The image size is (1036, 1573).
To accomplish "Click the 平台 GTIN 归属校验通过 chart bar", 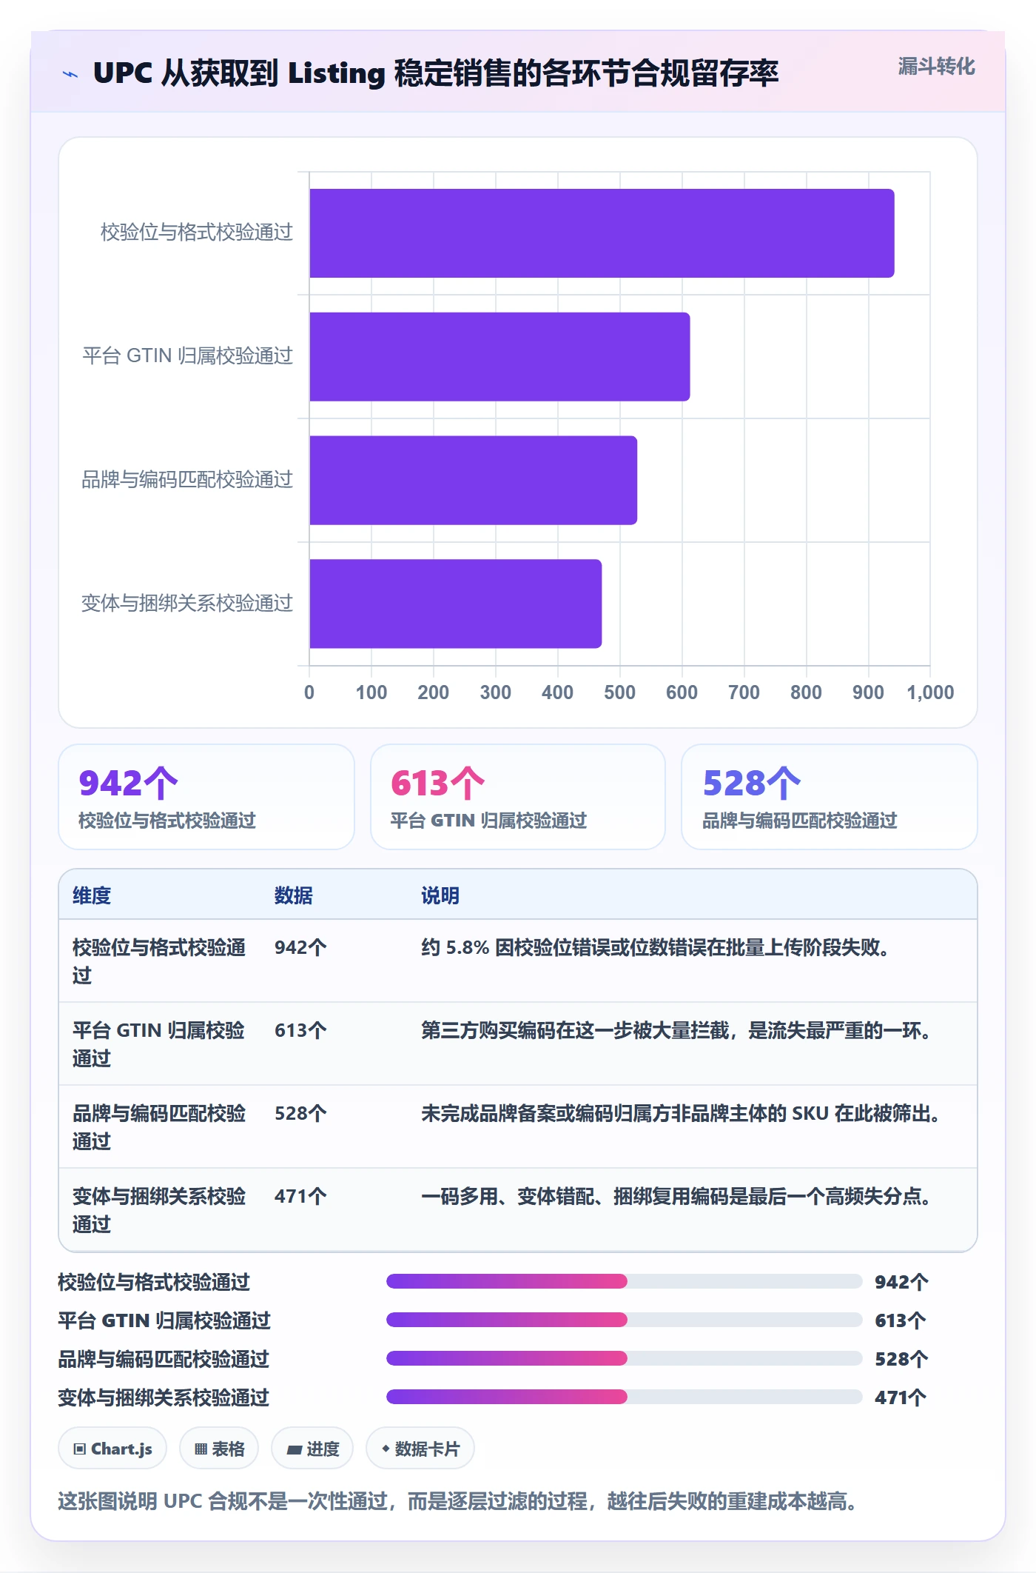I will point(499,357).
